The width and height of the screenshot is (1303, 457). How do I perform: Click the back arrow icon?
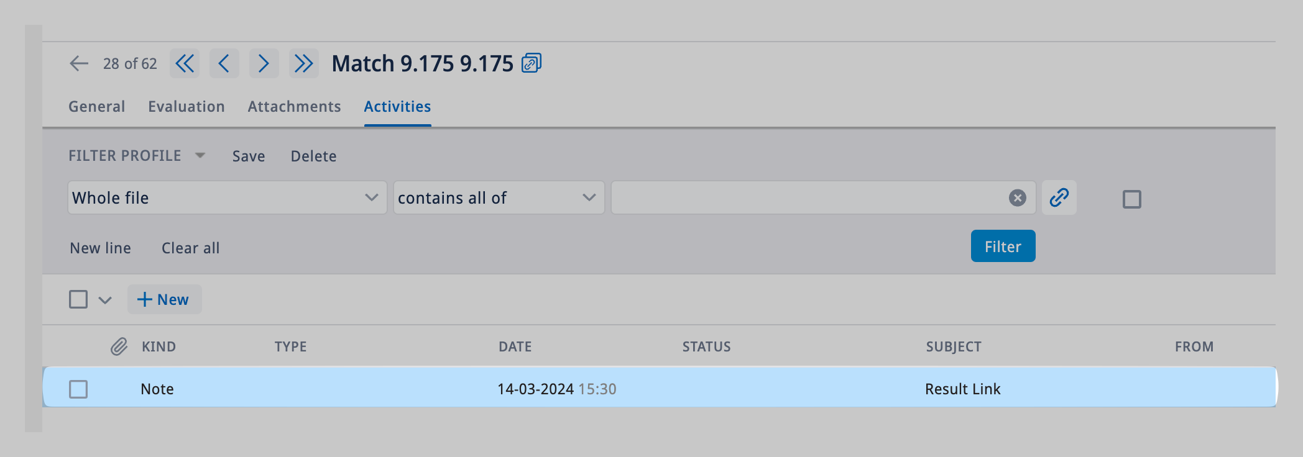click(x=79, y=63)
